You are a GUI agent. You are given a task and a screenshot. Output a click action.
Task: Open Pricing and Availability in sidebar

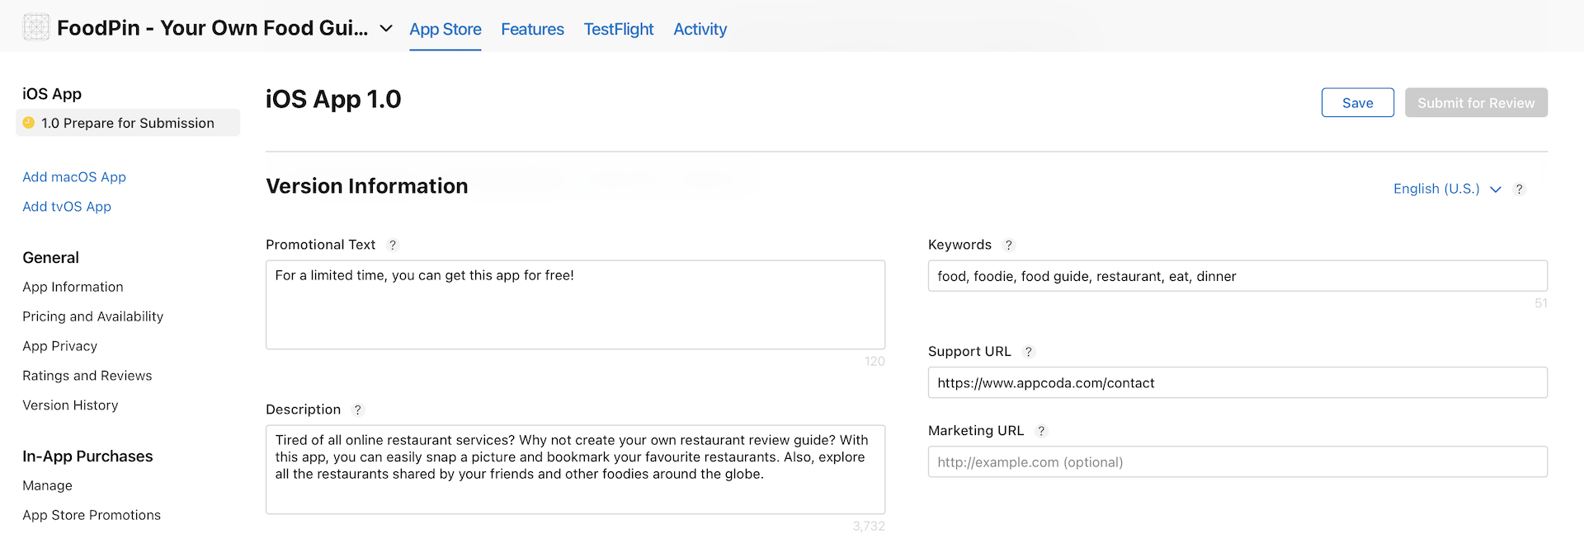click(x=92, y=316)
